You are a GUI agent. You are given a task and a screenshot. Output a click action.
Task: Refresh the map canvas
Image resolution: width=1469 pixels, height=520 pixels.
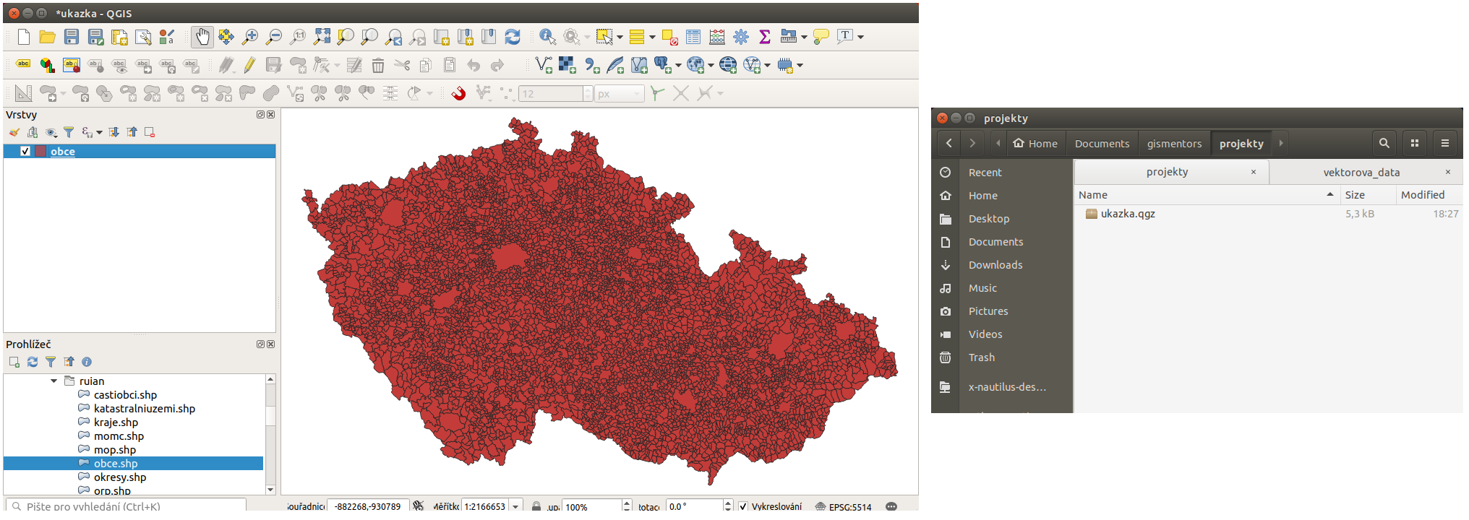click(513, 37)
